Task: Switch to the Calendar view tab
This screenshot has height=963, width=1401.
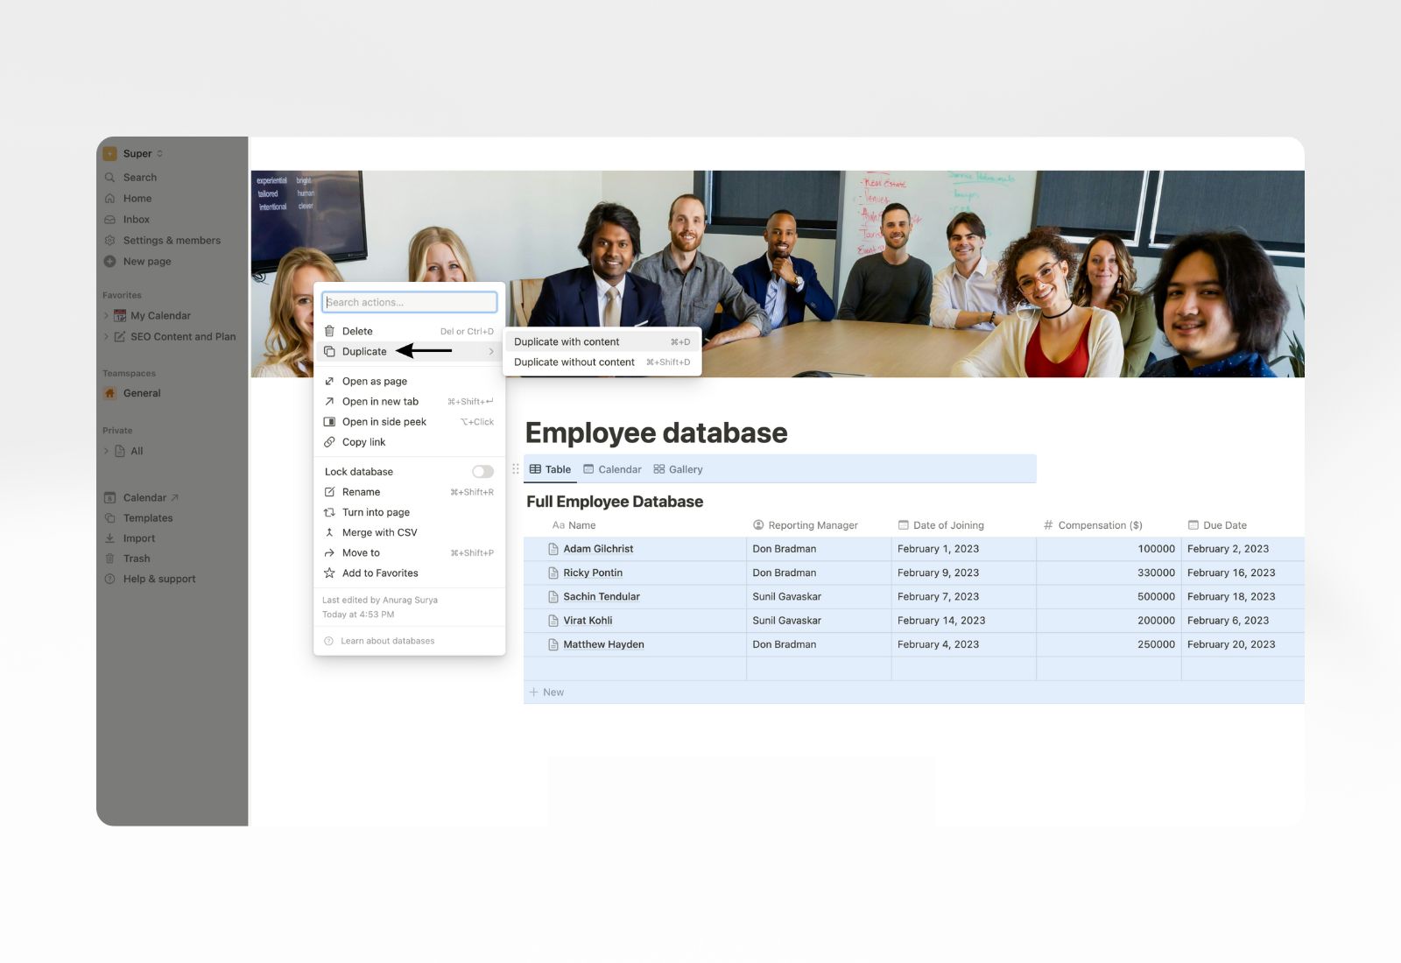Action: [x=612, y=469]
